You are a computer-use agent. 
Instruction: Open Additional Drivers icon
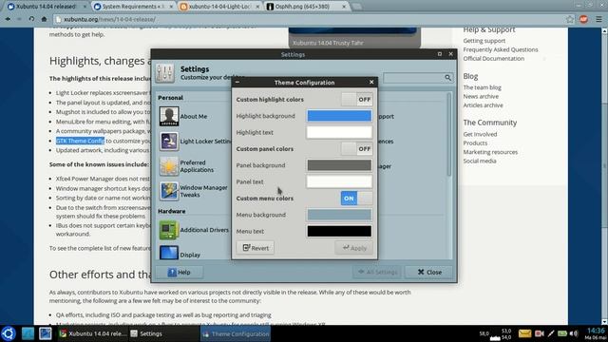click(x=169, y=230)
